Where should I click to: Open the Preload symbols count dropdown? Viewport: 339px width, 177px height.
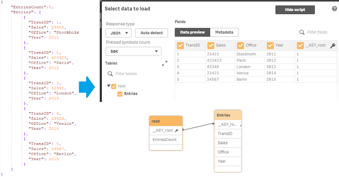pyautogui.click(x=134, y=51)
